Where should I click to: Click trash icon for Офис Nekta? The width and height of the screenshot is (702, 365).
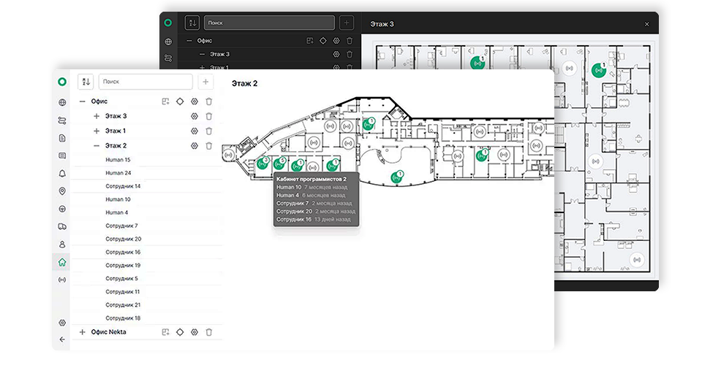click(x=208, y=332)
